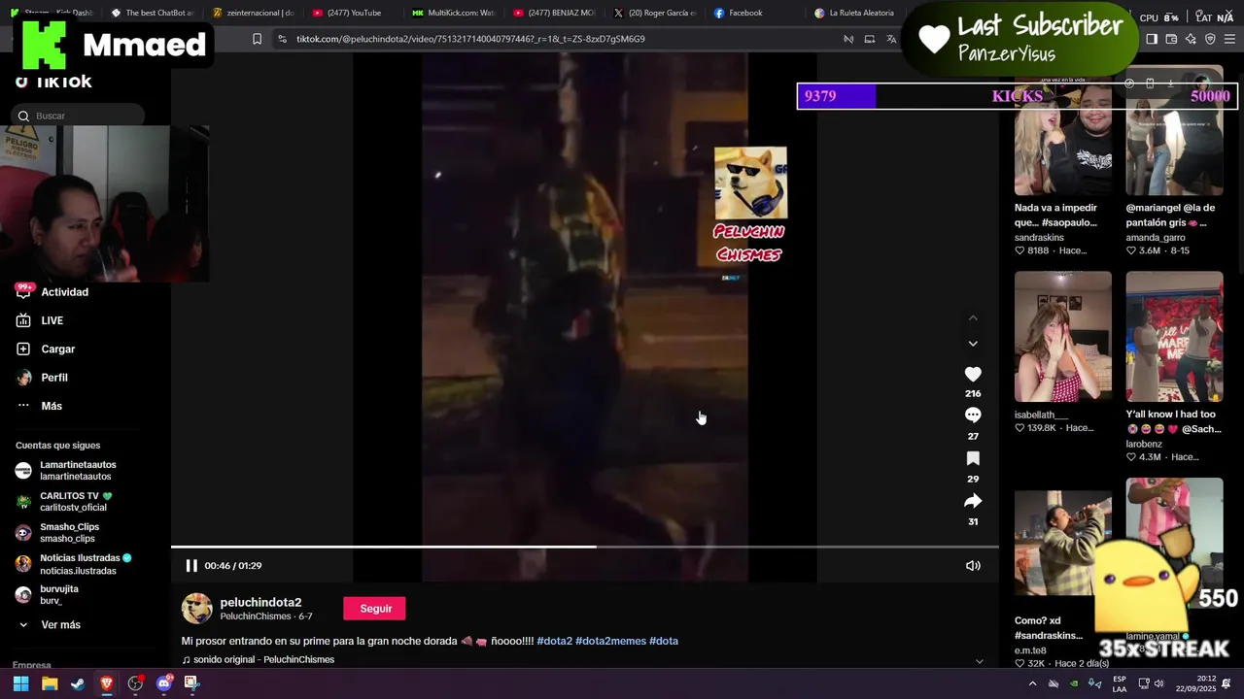Image resolution: width=1244 pixels, height=699 pixels.
Task: Switch to the (2477) YouTube tab
Action: [x=353, y=13]
